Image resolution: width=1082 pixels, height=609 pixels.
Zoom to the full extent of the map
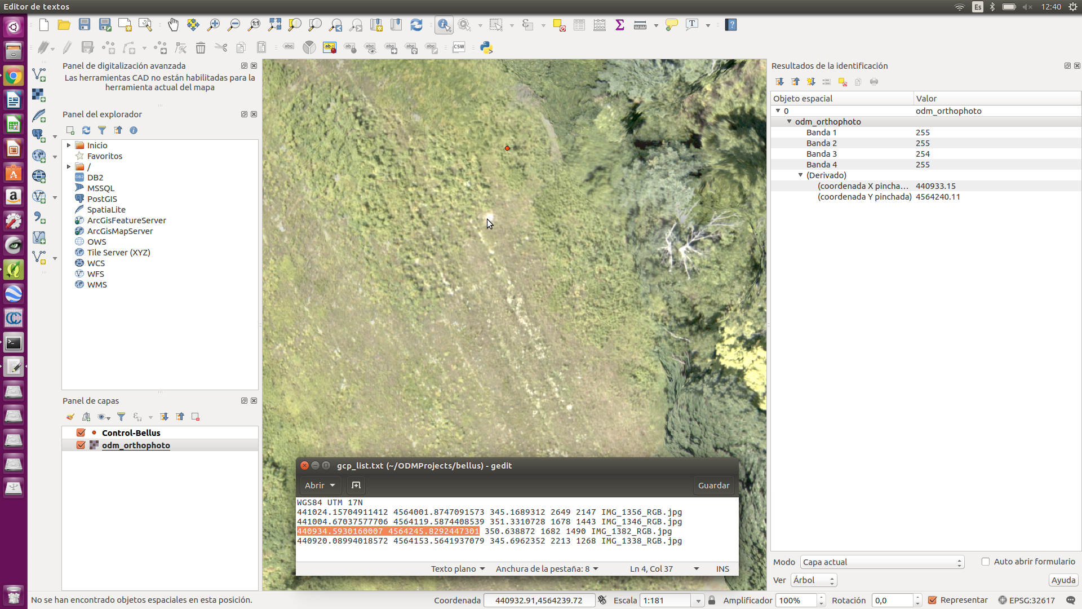pyautogui.click(x=274, y=25)
